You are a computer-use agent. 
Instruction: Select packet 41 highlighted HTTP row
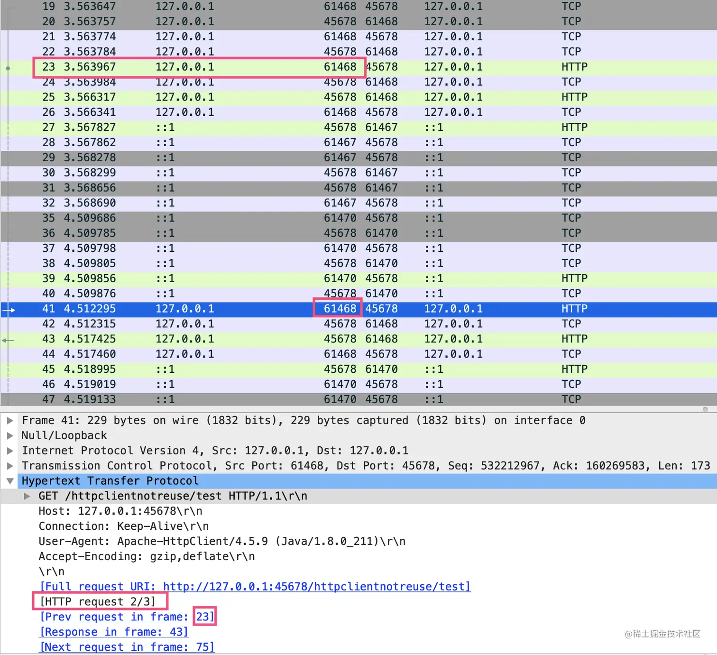tap(358, 309)
